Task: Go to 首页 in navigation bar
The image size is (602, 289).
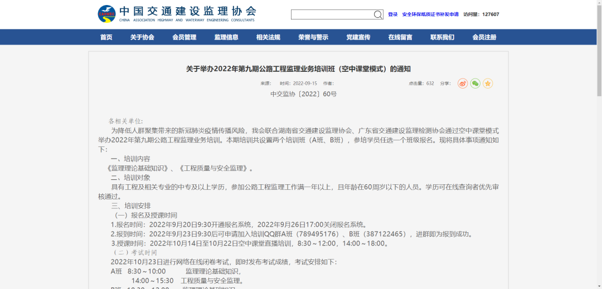Action: coord(106,37)
